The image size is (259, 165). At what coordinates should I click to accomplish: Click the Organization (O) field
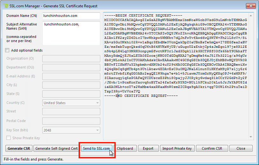pos(71,59)
